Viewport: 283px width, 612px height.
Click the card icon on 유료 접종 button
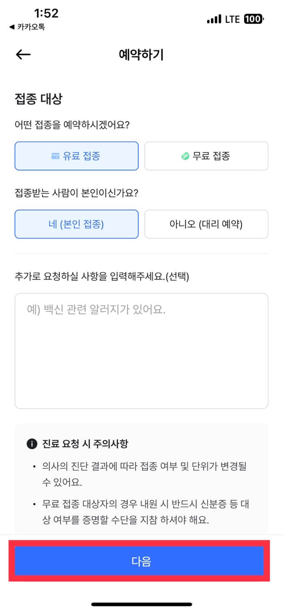pyautogui.click(x=55, y=156)
